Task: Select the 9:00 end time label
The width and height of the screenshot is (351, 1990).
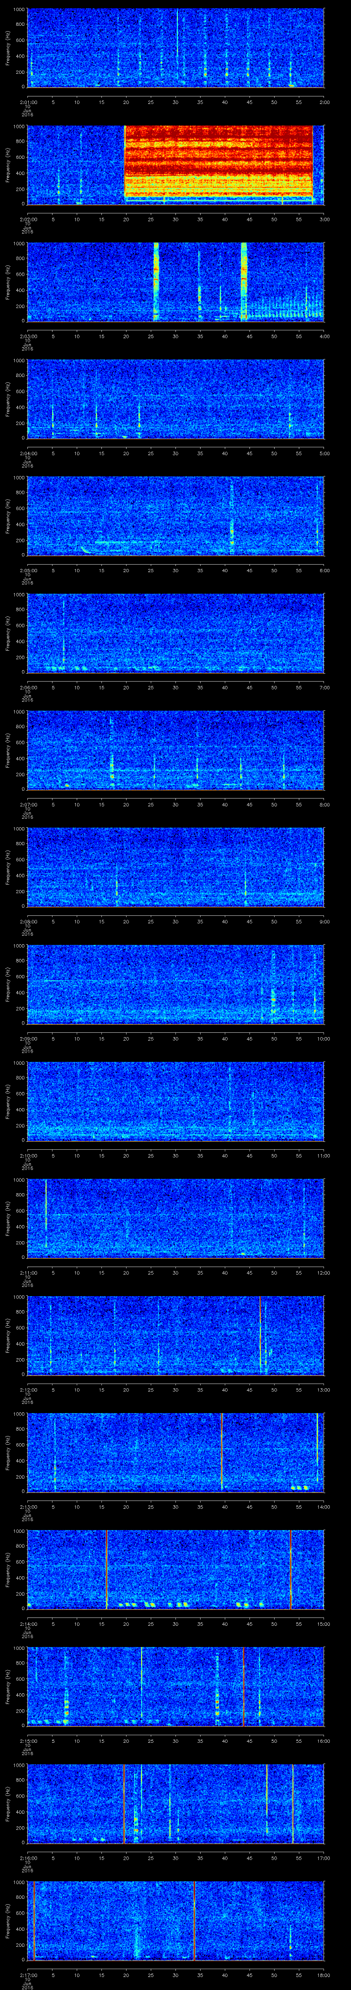Action: tap(324, 921)
